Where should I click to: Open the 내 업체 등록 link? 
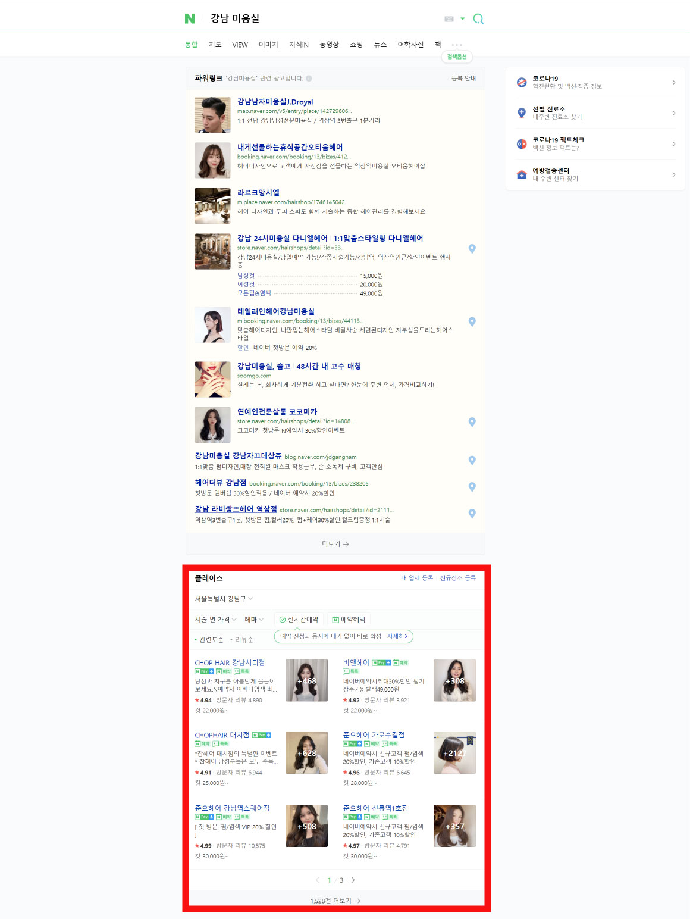(417, 578)
